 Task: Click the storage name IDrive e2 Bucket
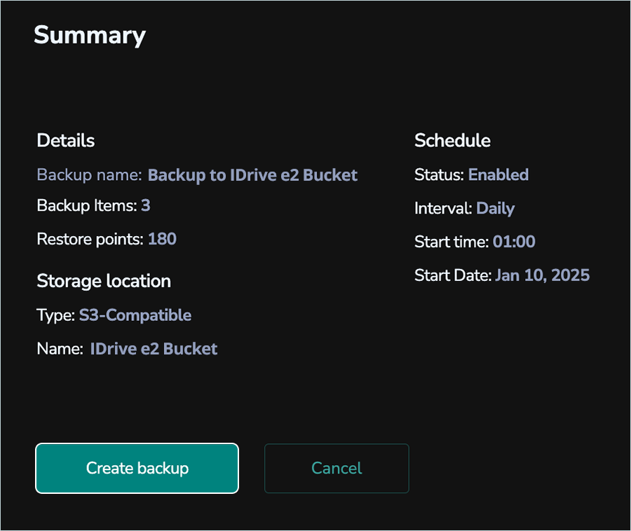[x=154, y=349]
